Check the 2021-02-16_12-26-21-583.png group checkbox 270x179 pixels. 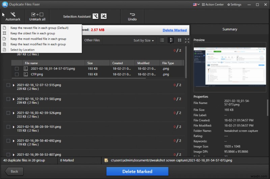(8, 99)
